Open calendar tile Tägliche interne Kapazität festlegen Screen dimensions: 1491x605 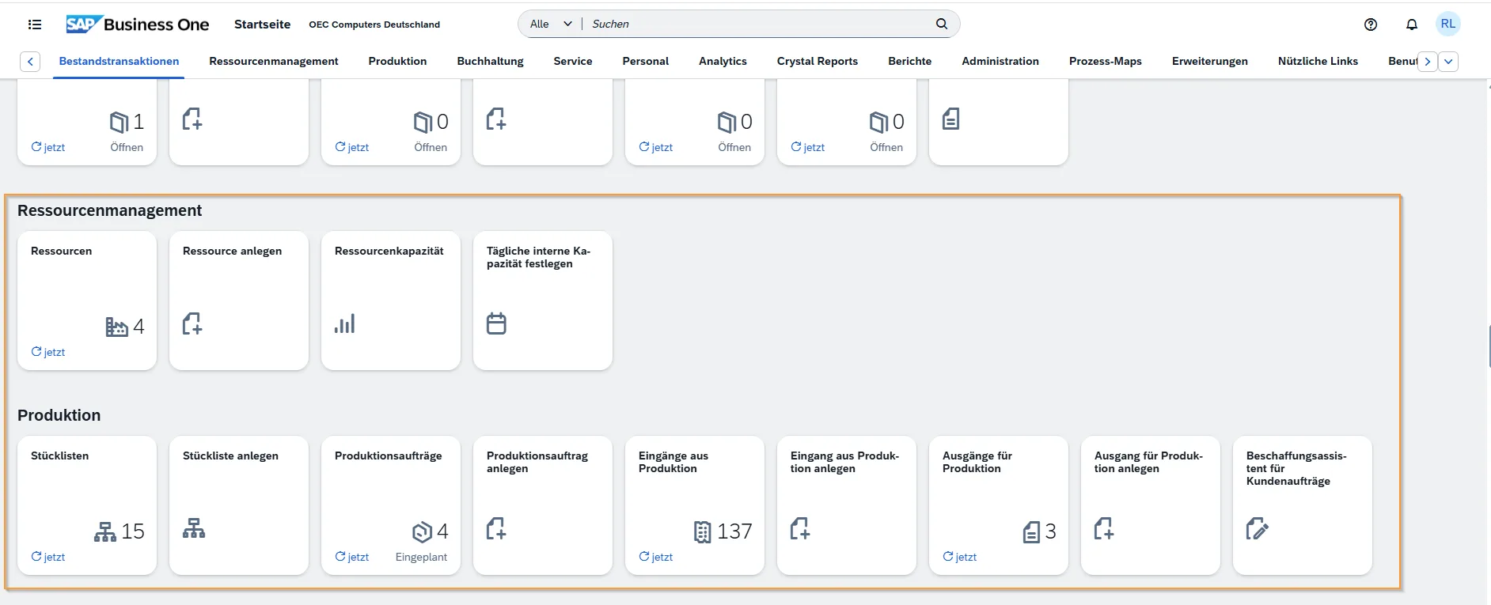(x=496, y=324)
